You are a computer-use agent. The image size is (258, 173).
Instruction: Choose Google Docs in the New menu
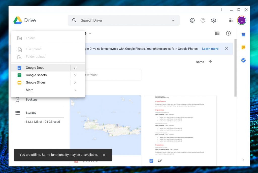tap(35, 68)
